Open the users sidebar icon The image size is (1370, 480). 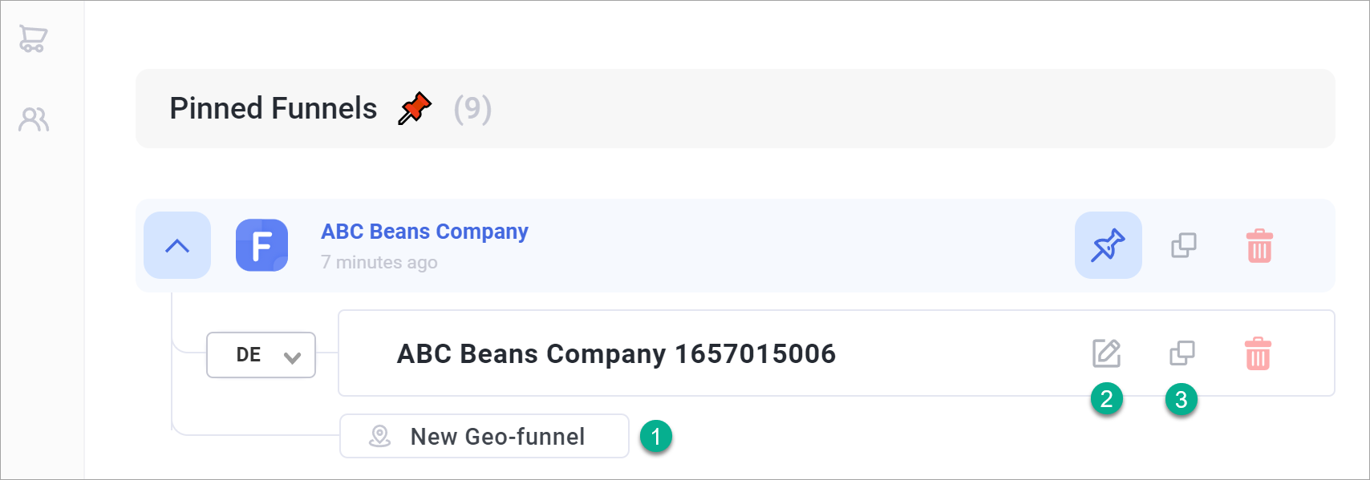tap(34, 119)
